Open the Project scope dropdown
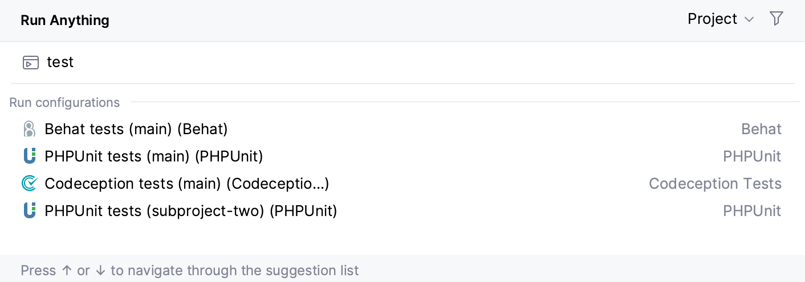This screenshot has height=282, width=805. click(719, 19)
